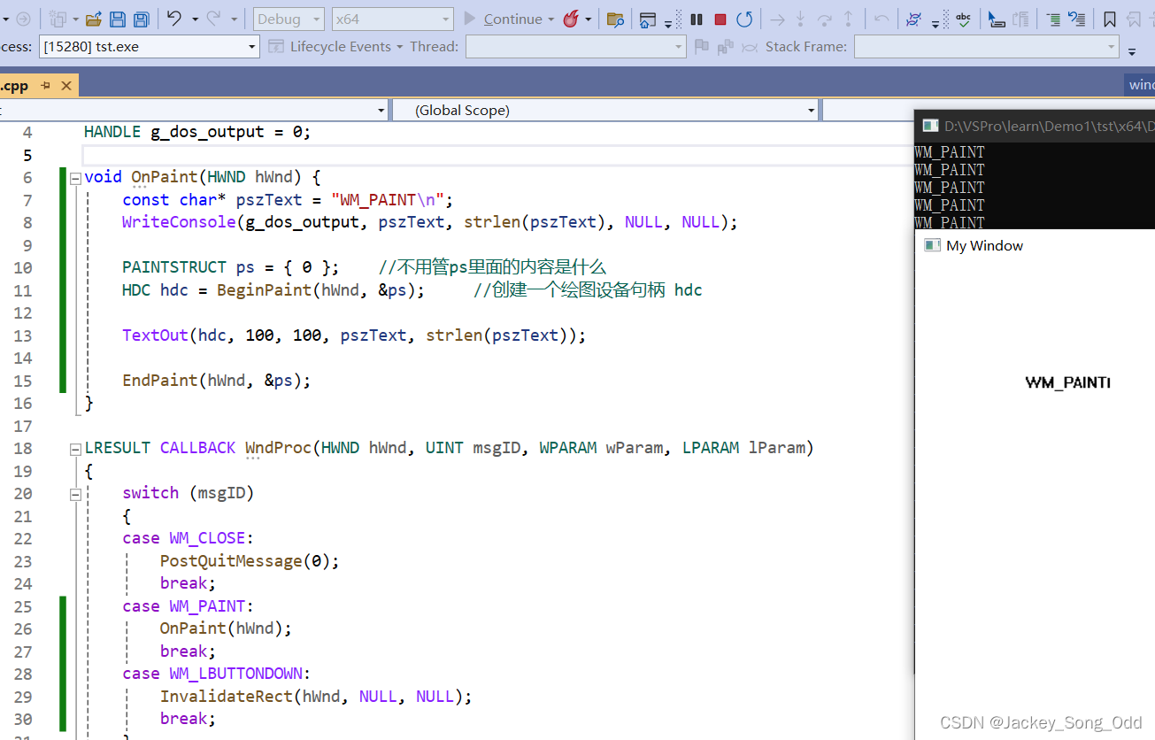Image resolution: width=1155 pixels, height=740 pixels.
Task: Click case WM_LBUTTONDOWN on line 28
Action: pos(217,674)
